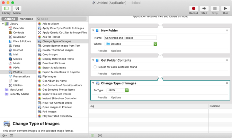Show the variables list view icon
Screen dimensions: 232x138
[x=100, y=136]
